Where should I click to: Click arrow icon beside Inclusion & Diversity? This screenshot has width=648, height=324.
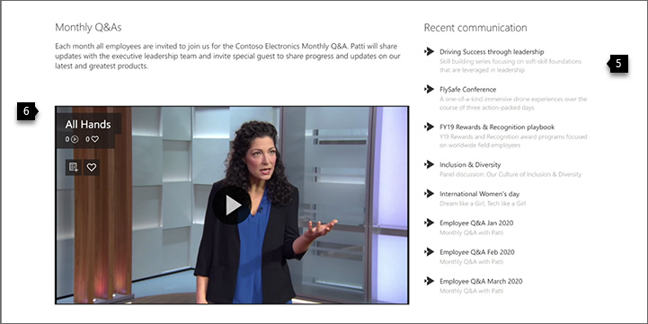[429, 164]
